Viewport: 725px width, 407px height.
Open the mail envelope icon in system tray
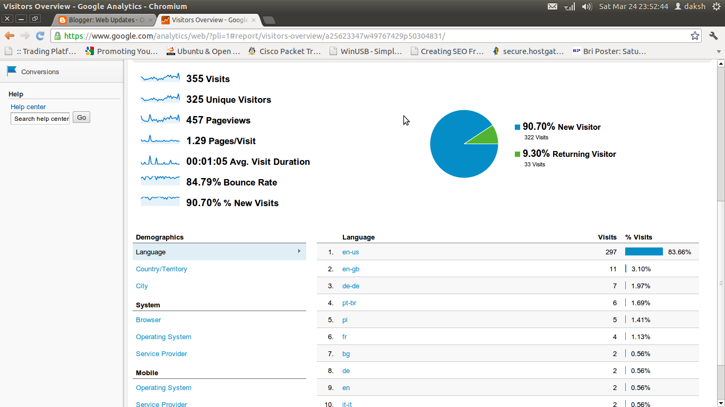click(552, 6)
